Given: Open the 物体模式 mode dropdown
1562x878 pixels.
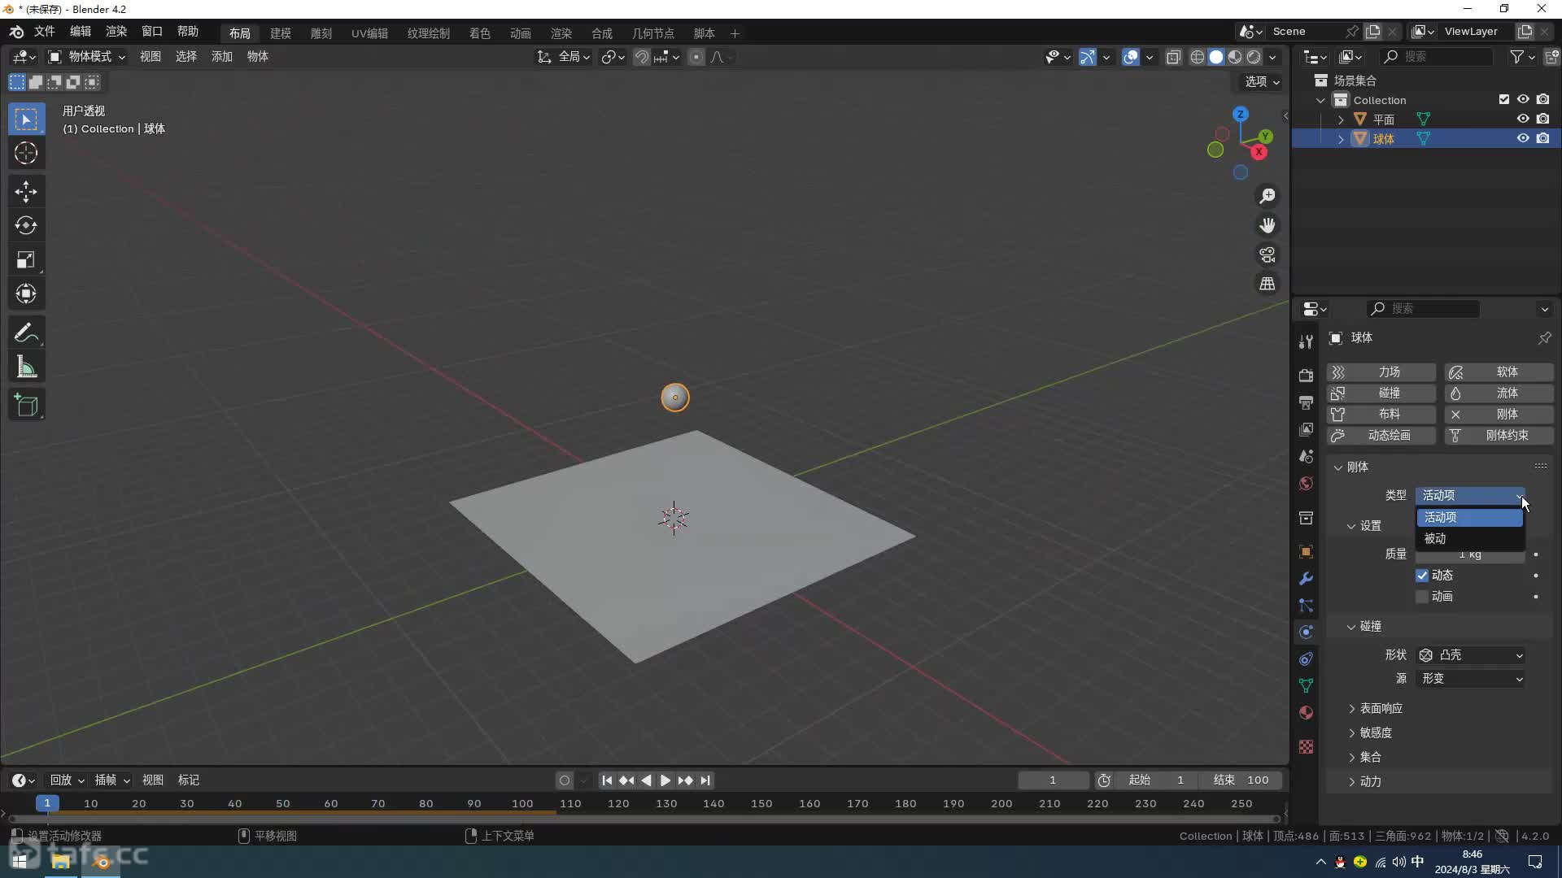Looking at the screenshot, I should pyautogui.click(x=86, y=57).
